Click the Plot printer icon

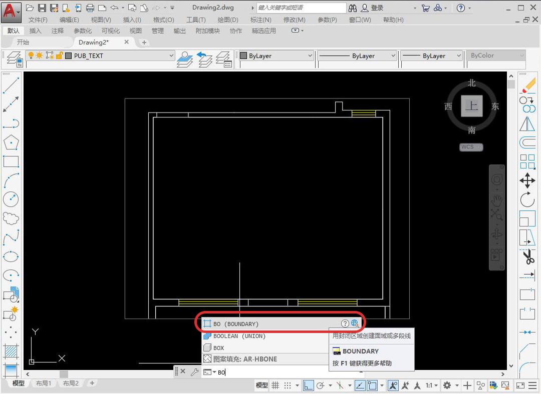[90, 7]
